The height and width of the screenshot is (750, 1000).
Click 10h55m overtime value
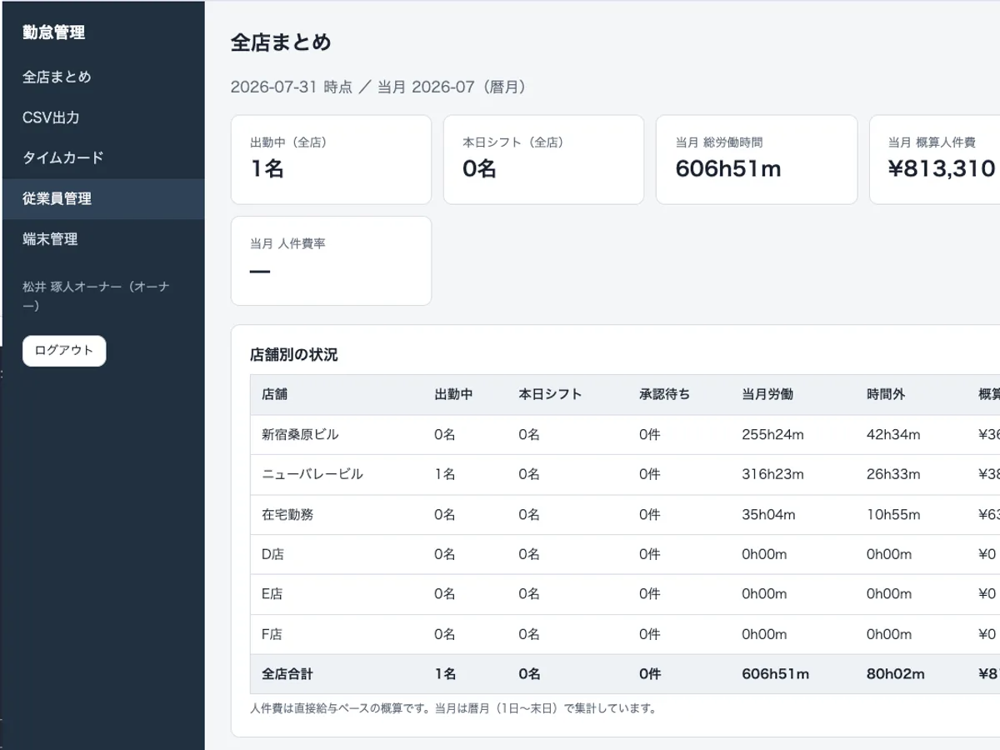pyautogui.click(x=893, y=515)
